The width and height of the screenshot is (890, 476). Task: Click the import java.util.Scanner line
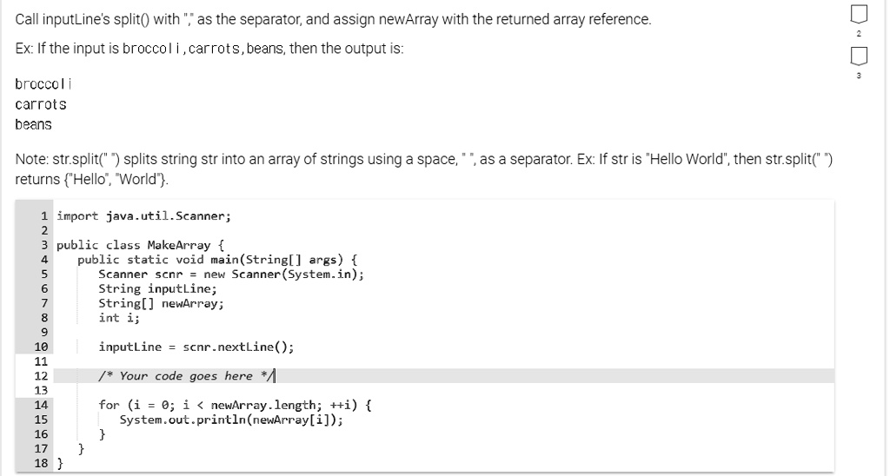pos(143,216)
